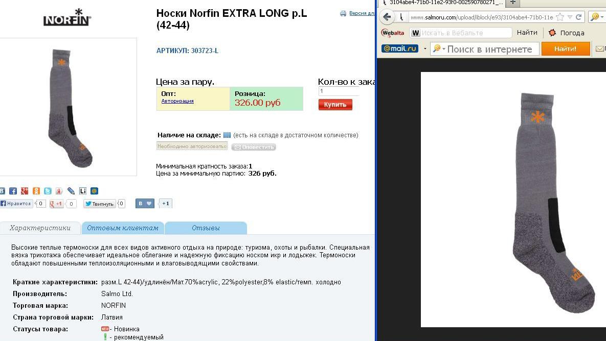Share via the LiveInternet Li icon

tap(83, 191)
